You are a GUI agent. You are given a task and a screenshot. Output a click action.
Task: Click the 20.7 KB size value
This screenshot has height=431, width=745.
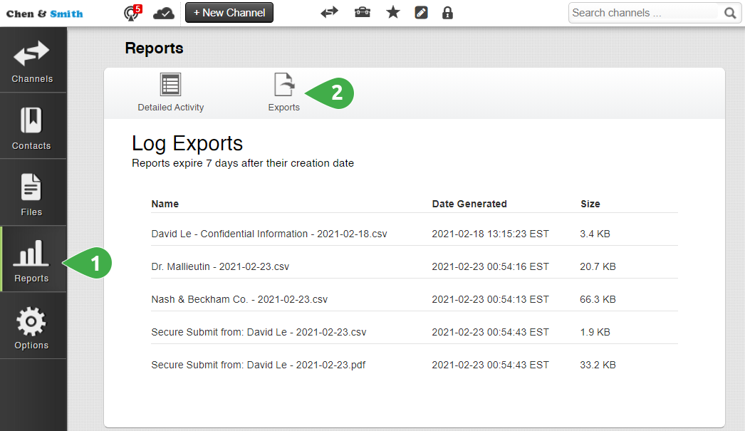point(598,266)
